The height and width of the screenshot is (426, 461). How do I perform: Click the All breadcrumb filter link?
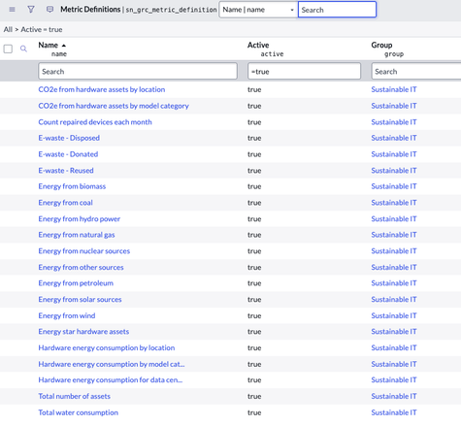tap(8, 29)
